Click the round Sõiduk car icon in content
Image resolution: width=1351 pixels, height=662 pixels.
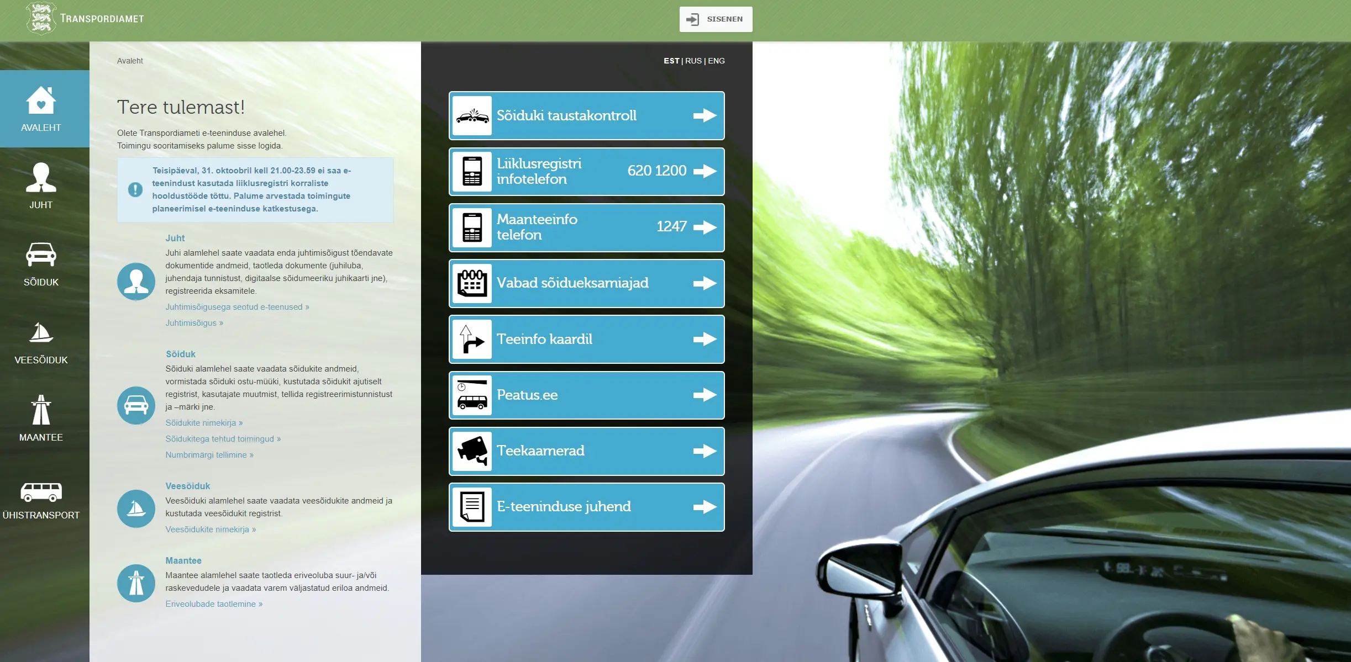tap(136, 405)
